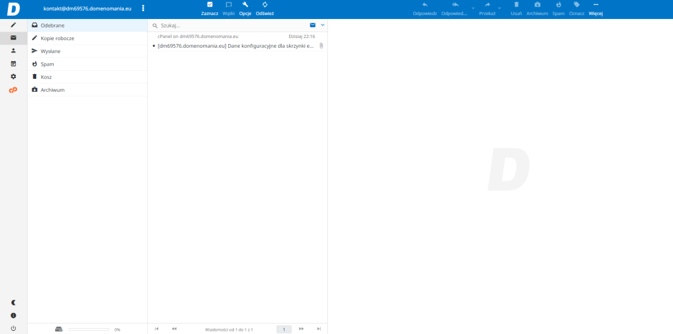Open the Calendar icon in sidebar
Screen dimensions: 673x334
click(13, 64)
